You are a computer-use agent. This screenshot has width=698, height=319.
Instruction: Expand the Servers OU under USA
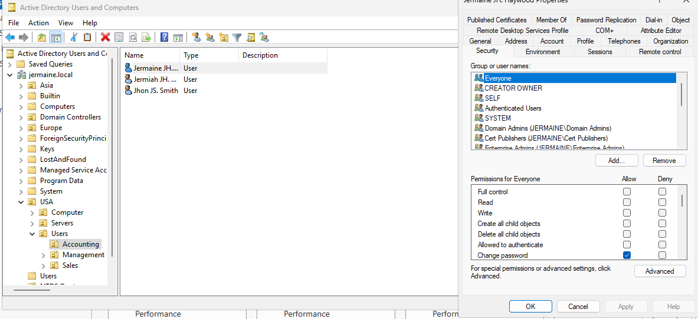[x=32, y=223]
